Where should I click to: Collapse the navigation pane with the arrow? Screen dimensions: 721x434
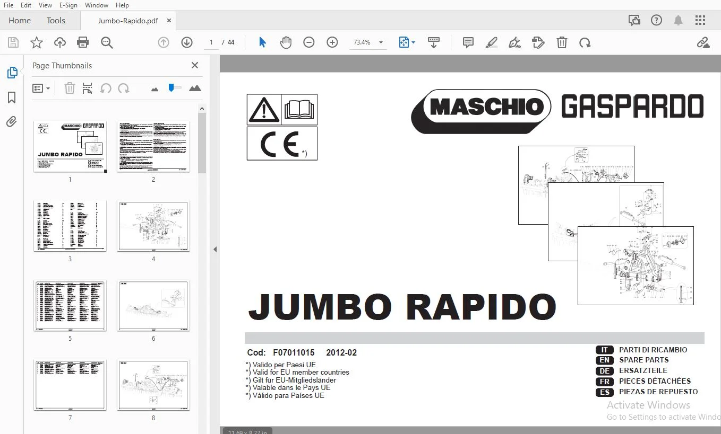pyautogui.click(x=215, y=249)
